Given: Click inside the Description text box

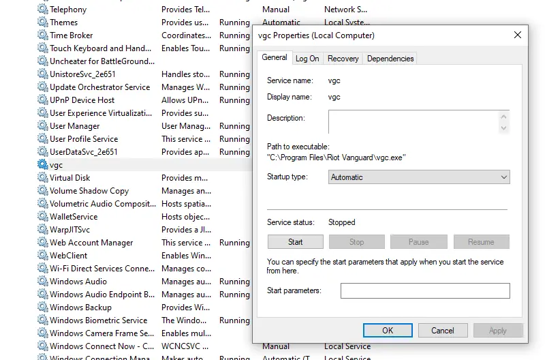Looking at the screenshot, I should coord(413,122).
